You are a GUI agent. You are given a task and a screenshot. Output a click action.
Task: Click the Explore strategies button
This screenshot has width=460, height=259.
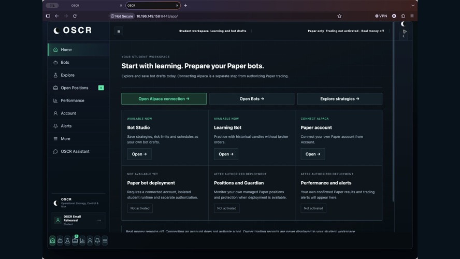(340, 99)
